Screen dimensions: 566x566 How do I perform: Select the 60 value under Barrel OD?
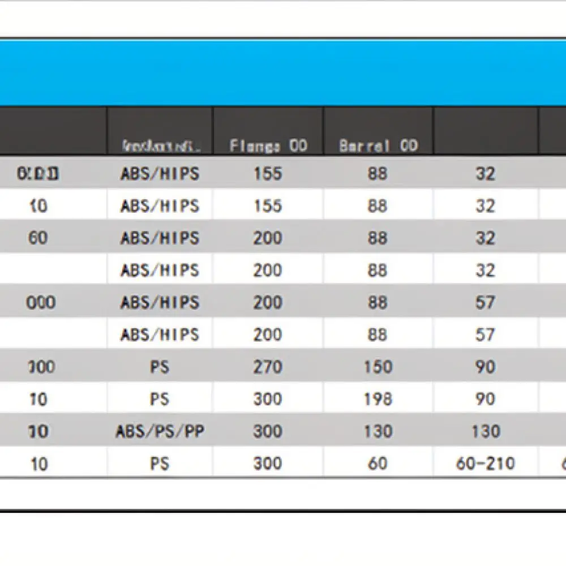[378, 463]
